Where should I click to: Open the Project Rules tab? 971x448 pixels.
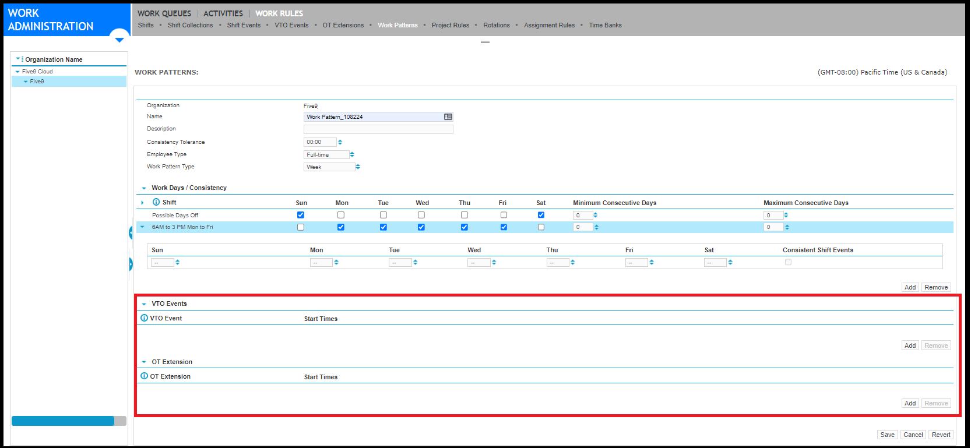pyautogui.click(x=451, y=25)
